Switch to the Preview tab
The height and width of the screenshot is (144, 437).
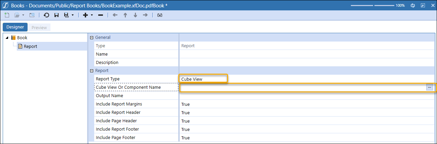pyautogui.click(x=39, y=27)
